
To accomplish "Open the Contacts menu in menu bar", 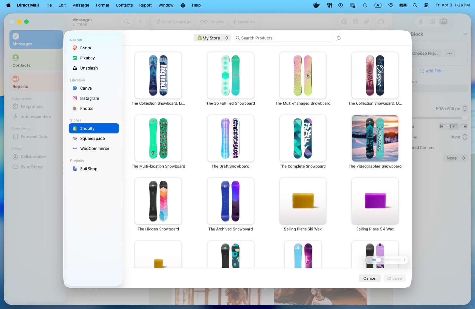I will pos(124,5).
